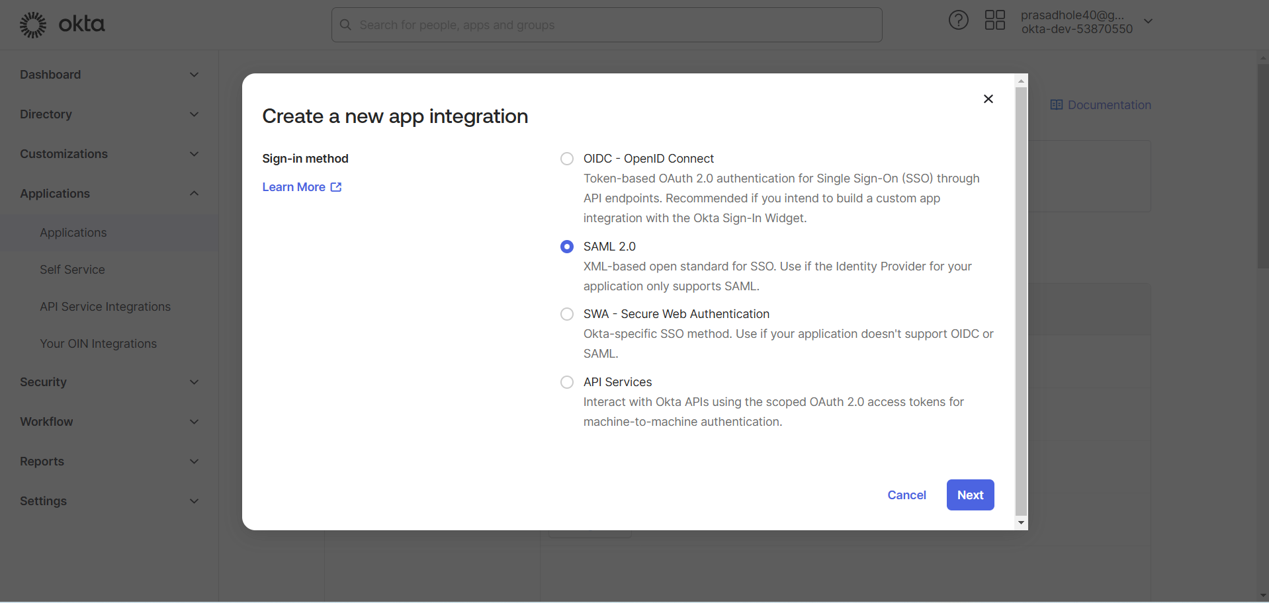This screenshot has height=603, width=1269.
Task: Close the app integration dialog
Action: (988, 99)
